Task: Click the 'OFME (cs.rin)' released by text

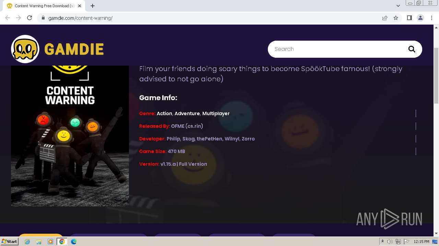Action: [187, 126]
